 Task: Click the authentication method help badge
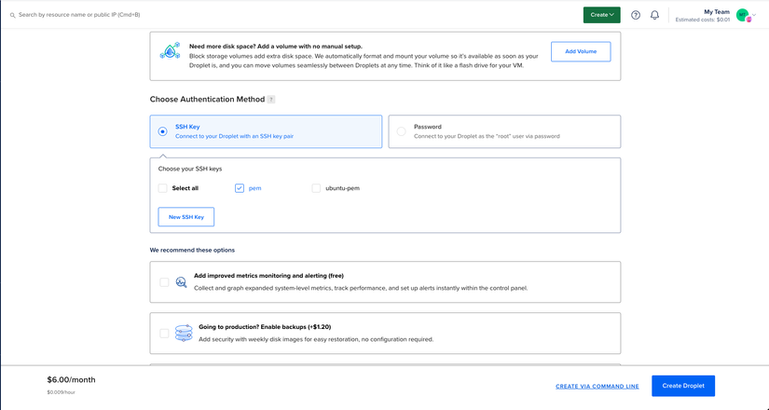click(271, 99)
